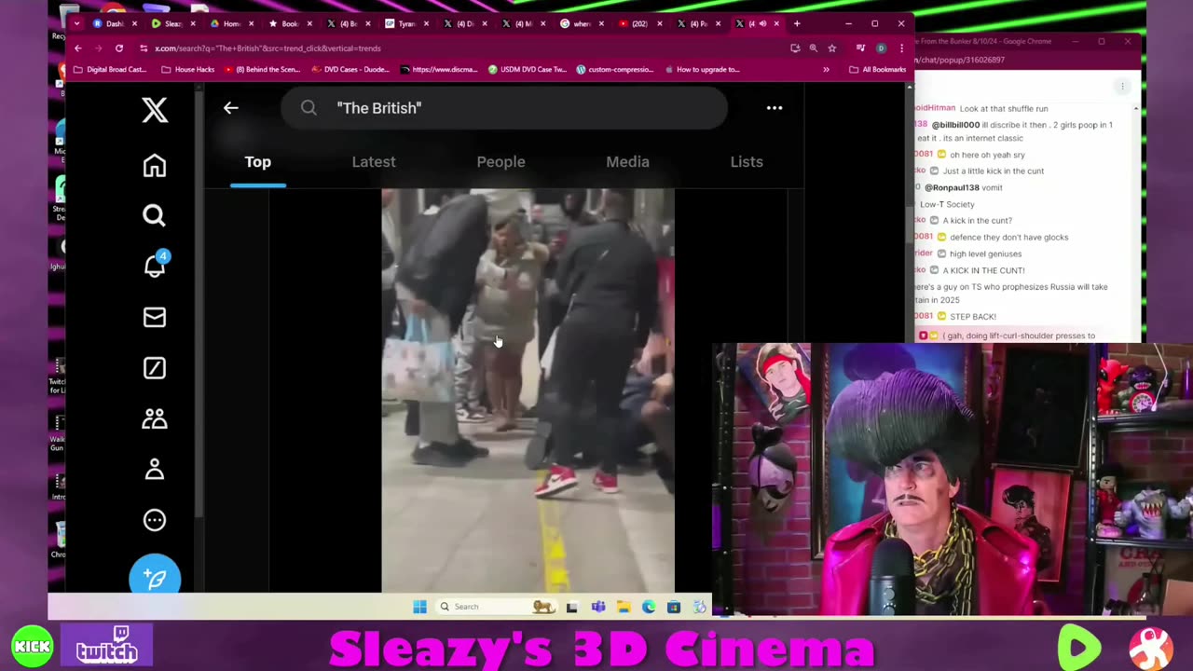Click "Low-T Society" chat message
The image size is (1193, 671).
tap(947, 204)
